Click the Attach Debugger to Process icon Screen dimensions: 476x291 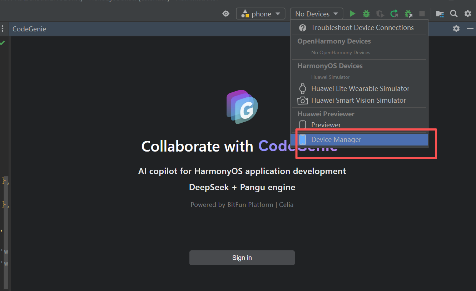coord(408,14)
